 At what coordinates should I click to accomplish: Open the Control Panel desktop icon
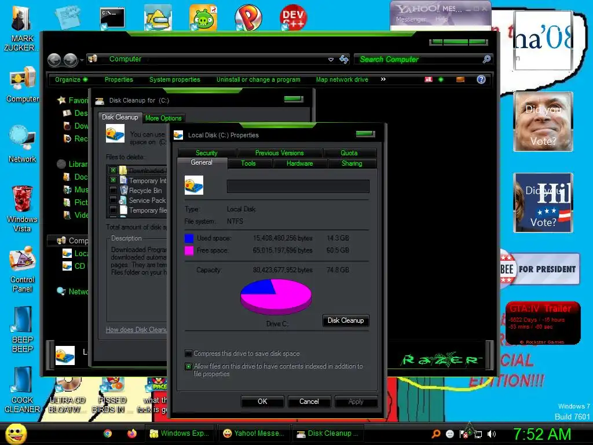pos(23,269)
